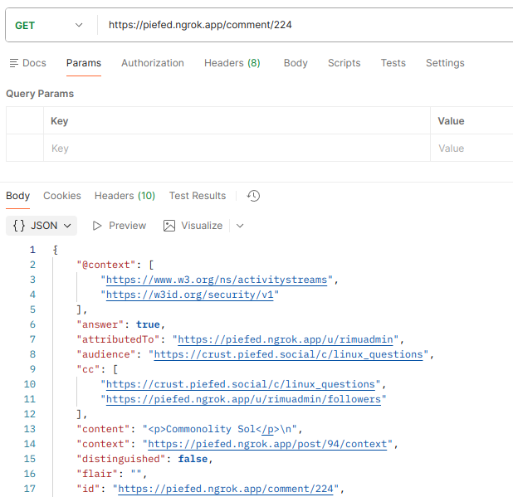Open the Test Results tab
The image size is (513, 497).
(x=198, y=196)
